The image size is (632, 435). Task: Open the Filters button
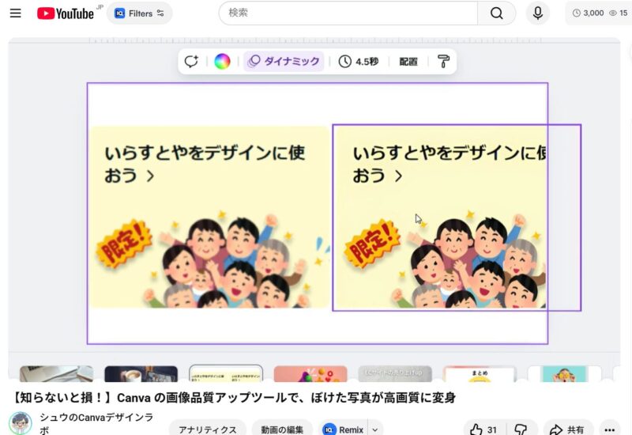(x=140, y=13)
